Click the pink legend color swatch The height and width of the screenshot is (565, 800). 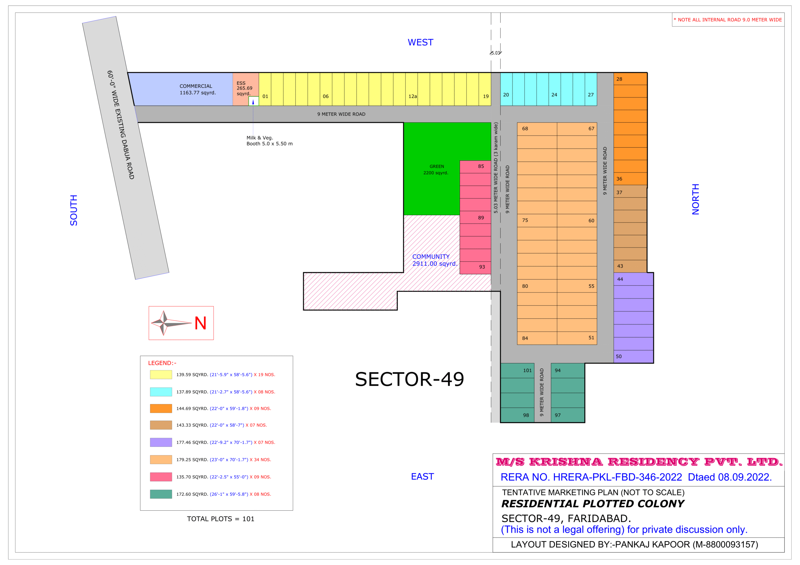[x=161, y=477]
